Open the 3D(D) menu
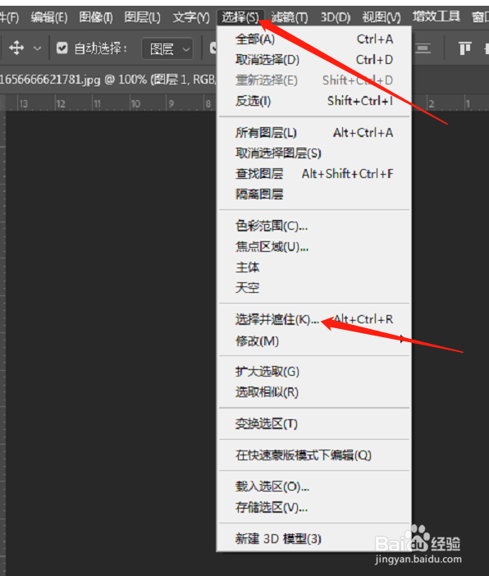Image resolution: width=489 pixels, height=576 pixels. coord(336,17)
